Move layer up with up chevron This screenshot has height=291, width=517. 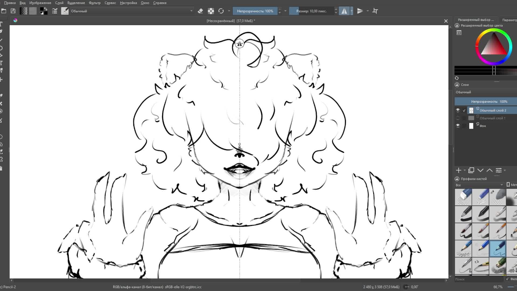pyautogui.click(x=490, y=170)
